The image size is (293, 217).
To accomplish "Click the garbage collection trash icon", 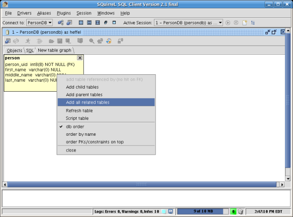I will coord(240,212).
